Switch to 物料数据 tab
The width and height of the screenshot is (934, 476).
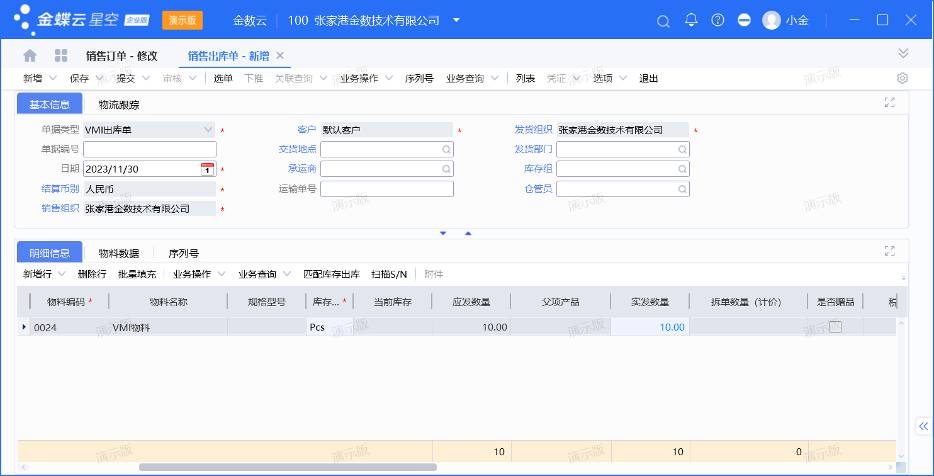119,253
